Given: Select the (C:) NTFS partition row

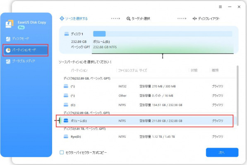Looking at the screenshot, I should [x=148, y=105].
